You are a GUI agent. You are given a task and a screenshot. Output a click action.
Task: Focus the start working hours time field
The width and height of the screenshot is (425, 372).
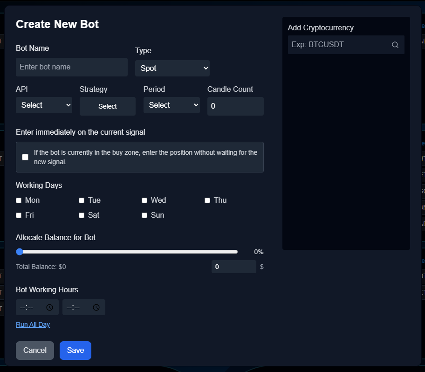tap(37, 307)
